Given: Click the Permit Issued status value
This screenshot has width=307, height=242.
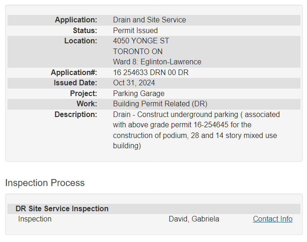Looking at the screenshot, I should tap(136, 31).
